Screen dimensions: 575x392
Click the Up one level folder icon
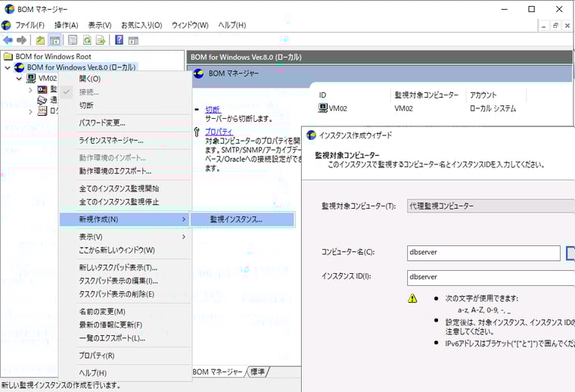40,40
